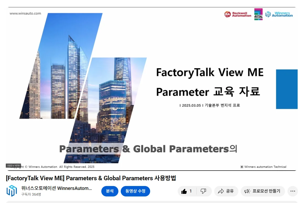Click the Winners Automation logo at top right

[x=279, y=14]
